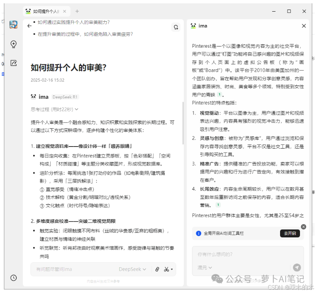Click the panda ima logo in side panel
This screenshot has height=293, width=317.
193,26
